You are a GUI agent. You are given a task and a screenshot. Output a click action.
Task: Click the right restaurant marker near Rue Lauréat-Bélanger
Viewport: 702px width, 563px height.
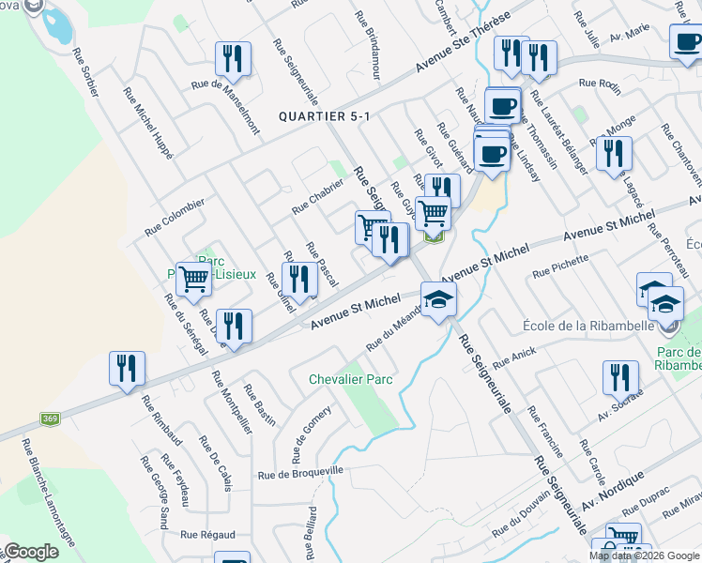(x=539, y=61)
